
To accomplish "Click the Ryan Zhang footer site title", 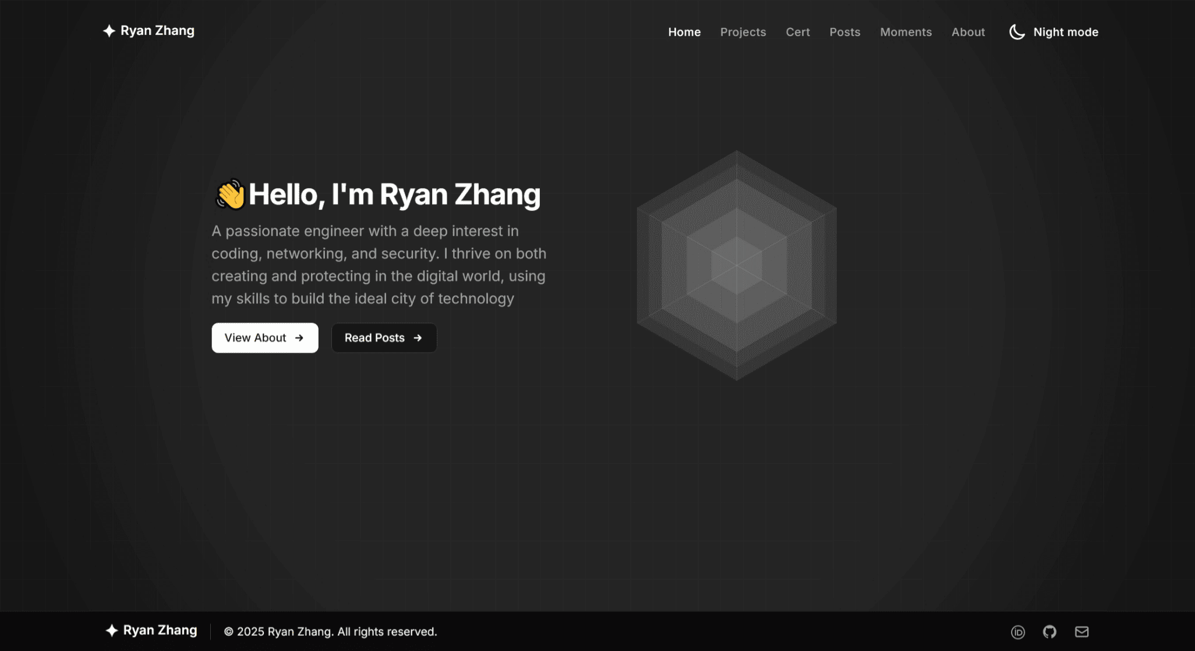I will [x=160, y=631].
